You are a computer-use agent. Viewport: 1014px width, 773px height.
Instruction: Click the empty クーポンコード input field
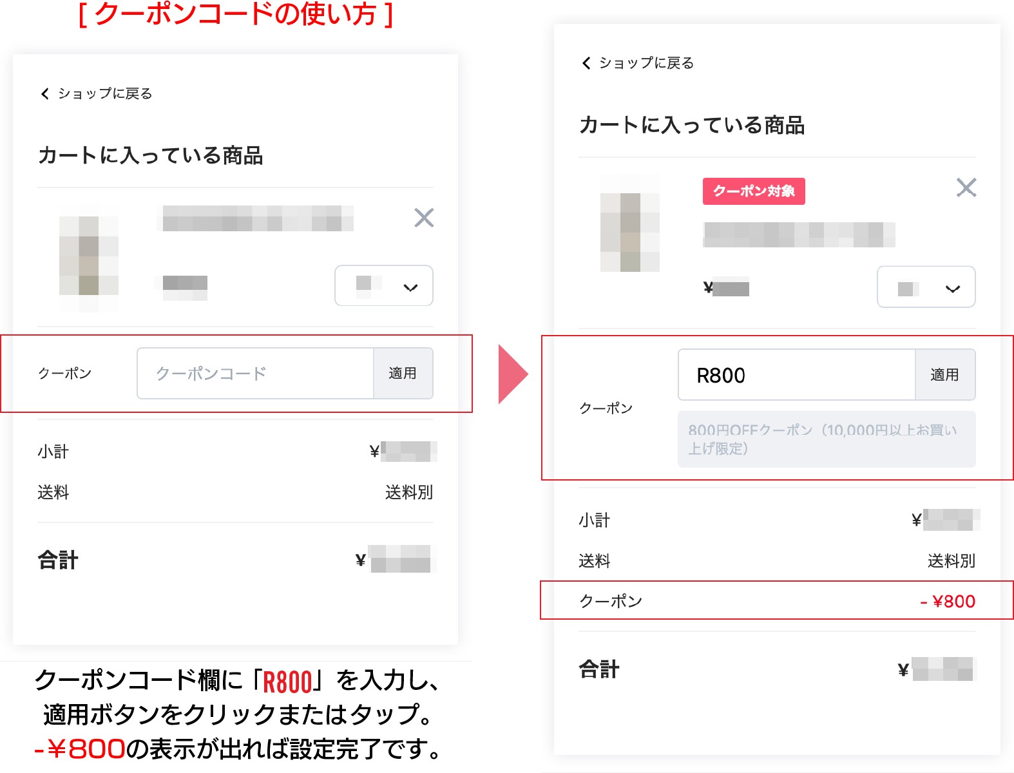[256, 374]
